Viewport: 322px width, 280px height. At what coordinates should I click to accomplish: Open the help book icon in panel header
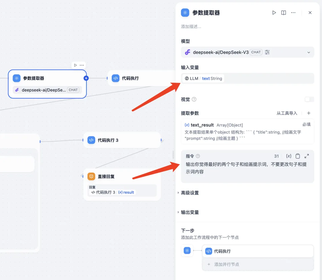click(284, 13)
